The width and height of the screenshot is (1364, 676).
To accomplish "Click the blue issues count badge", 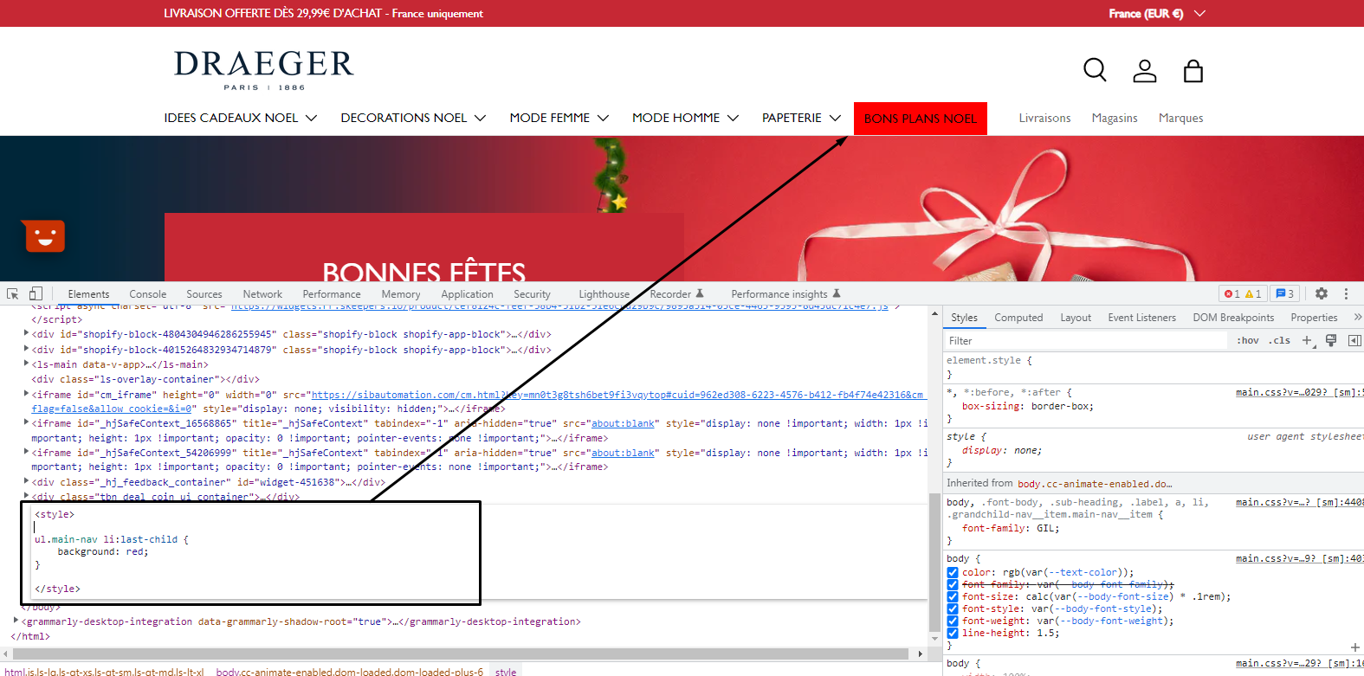I will pyautogui.click(x=1285, y=293).
